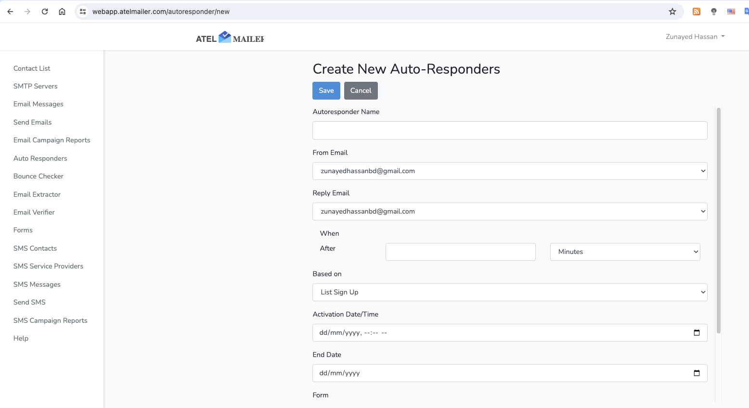Open SMS Service Providers
Viewport: 749px width, 408px height.
click(49, 266)
